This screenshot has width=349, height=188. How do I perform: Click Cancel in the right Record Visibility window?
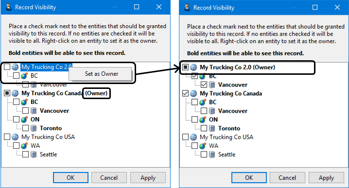(287, 178)
